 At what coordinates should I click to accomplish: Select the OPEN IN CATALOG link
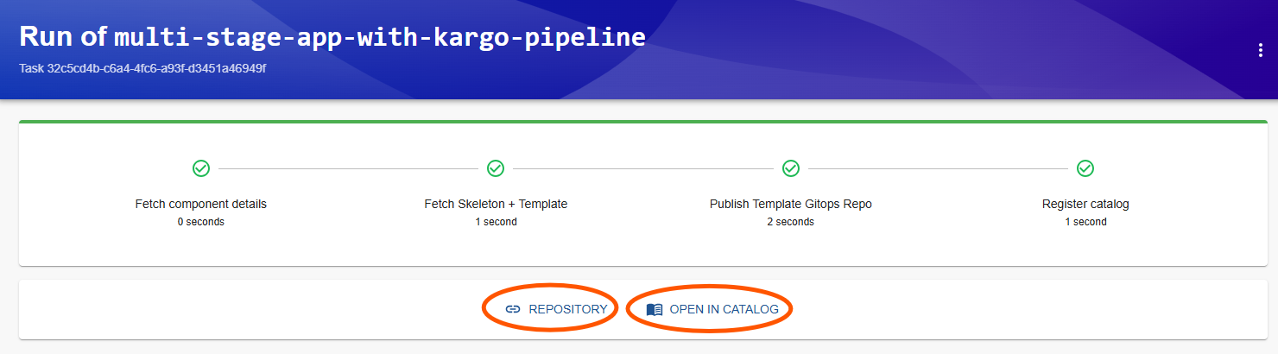[712, 309]
